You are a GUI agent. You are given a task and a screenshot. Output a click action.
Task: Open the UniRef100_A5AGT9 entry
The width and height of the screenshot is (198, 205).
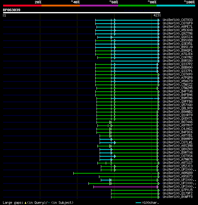pyautogui.click(x=178, y=81)
